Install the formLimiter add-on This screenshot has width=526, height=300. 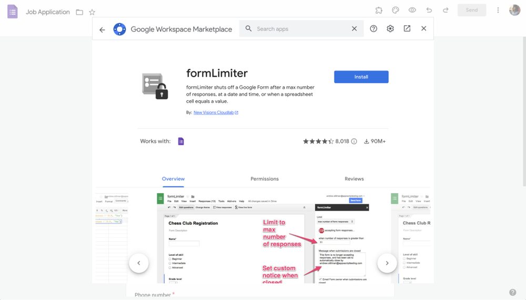pyautogui.click(x=361, y=77)
